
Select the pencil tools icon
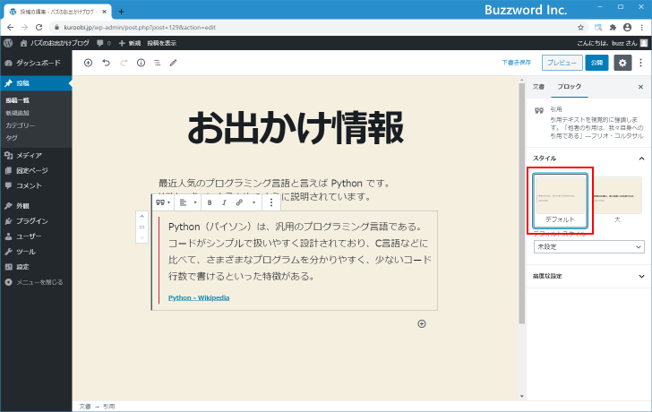[x=174, y=63]
